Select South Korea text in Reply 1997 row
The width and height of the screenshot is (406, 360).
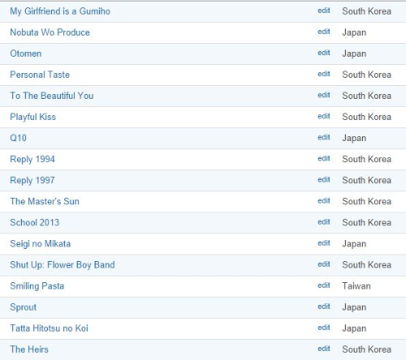pyautogui.click(x=366, y=180)
